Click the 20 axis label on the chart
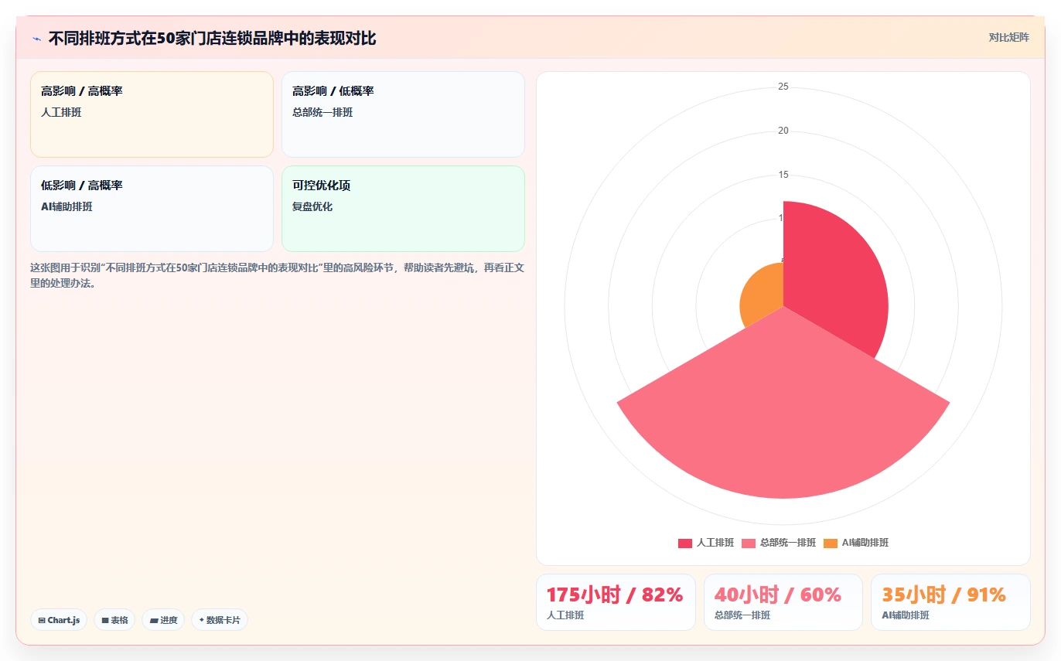 coord(783,131)
